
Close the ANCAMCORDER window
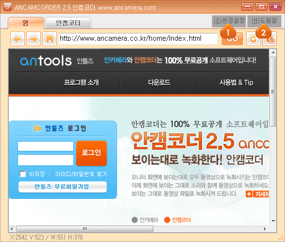tap(276, 7)
